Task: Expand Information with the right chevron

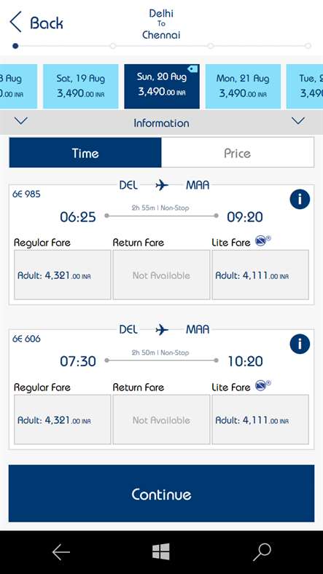Action: [x=298, y=121]
